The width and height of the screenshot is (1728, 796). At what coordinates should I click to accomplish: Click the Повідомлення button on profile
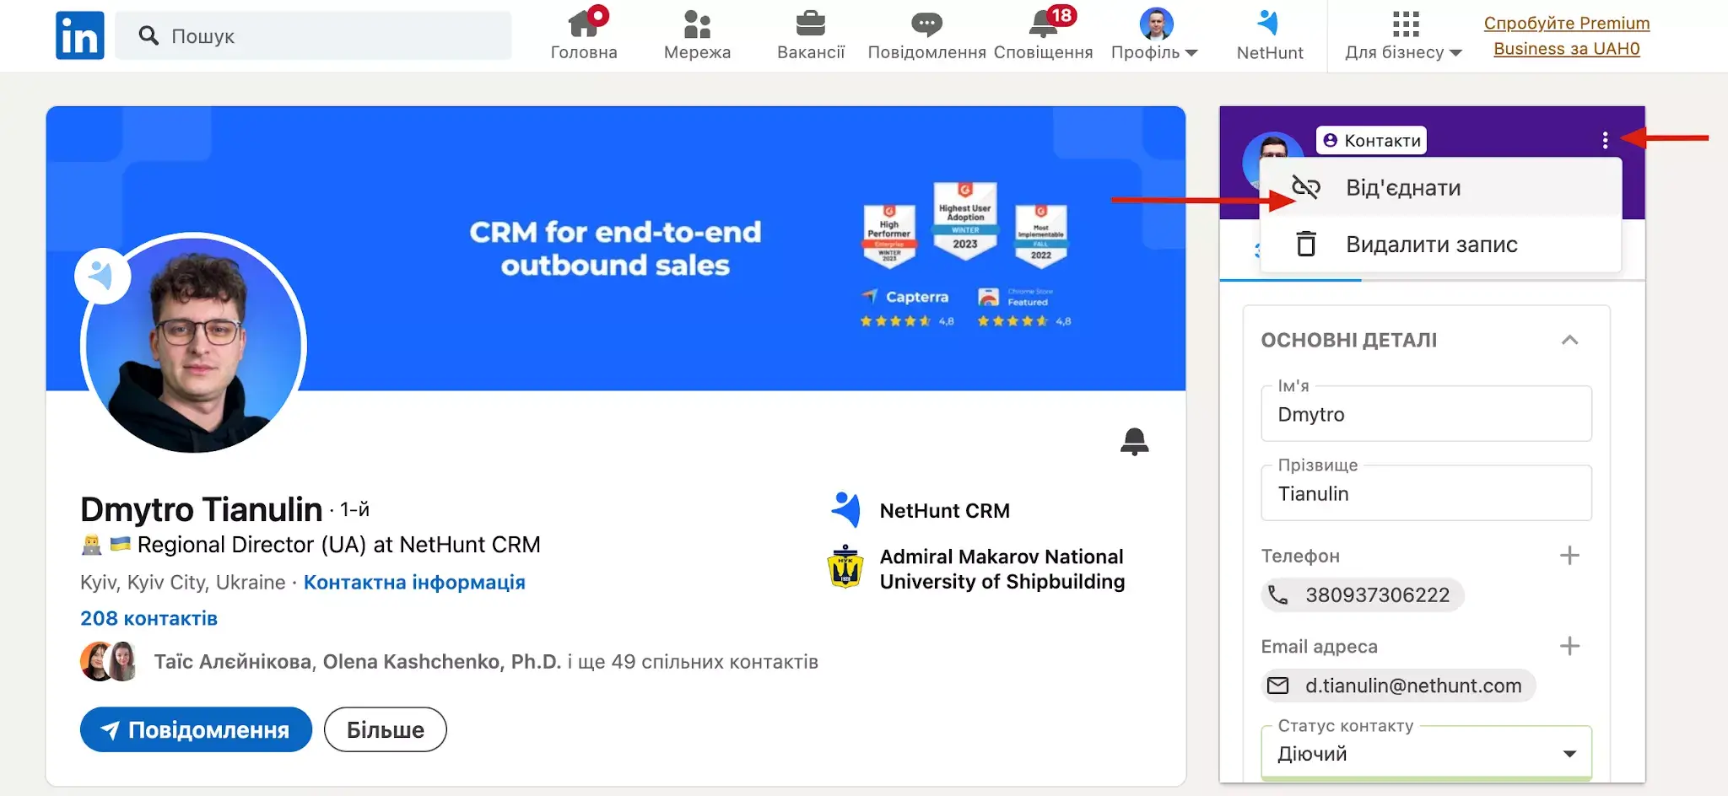pyautogui.click(x=196, y=729)
